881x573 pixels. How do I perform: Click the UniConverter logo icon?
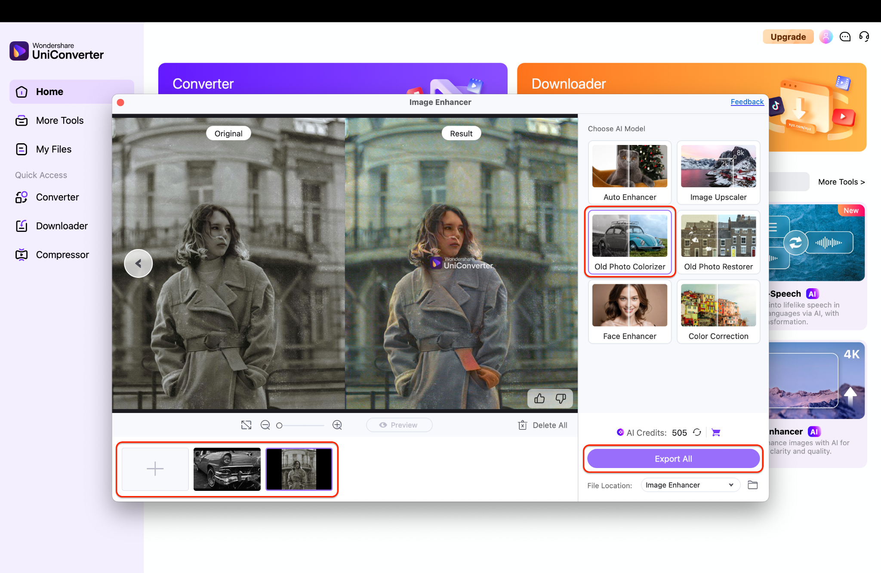coord(19,51)
